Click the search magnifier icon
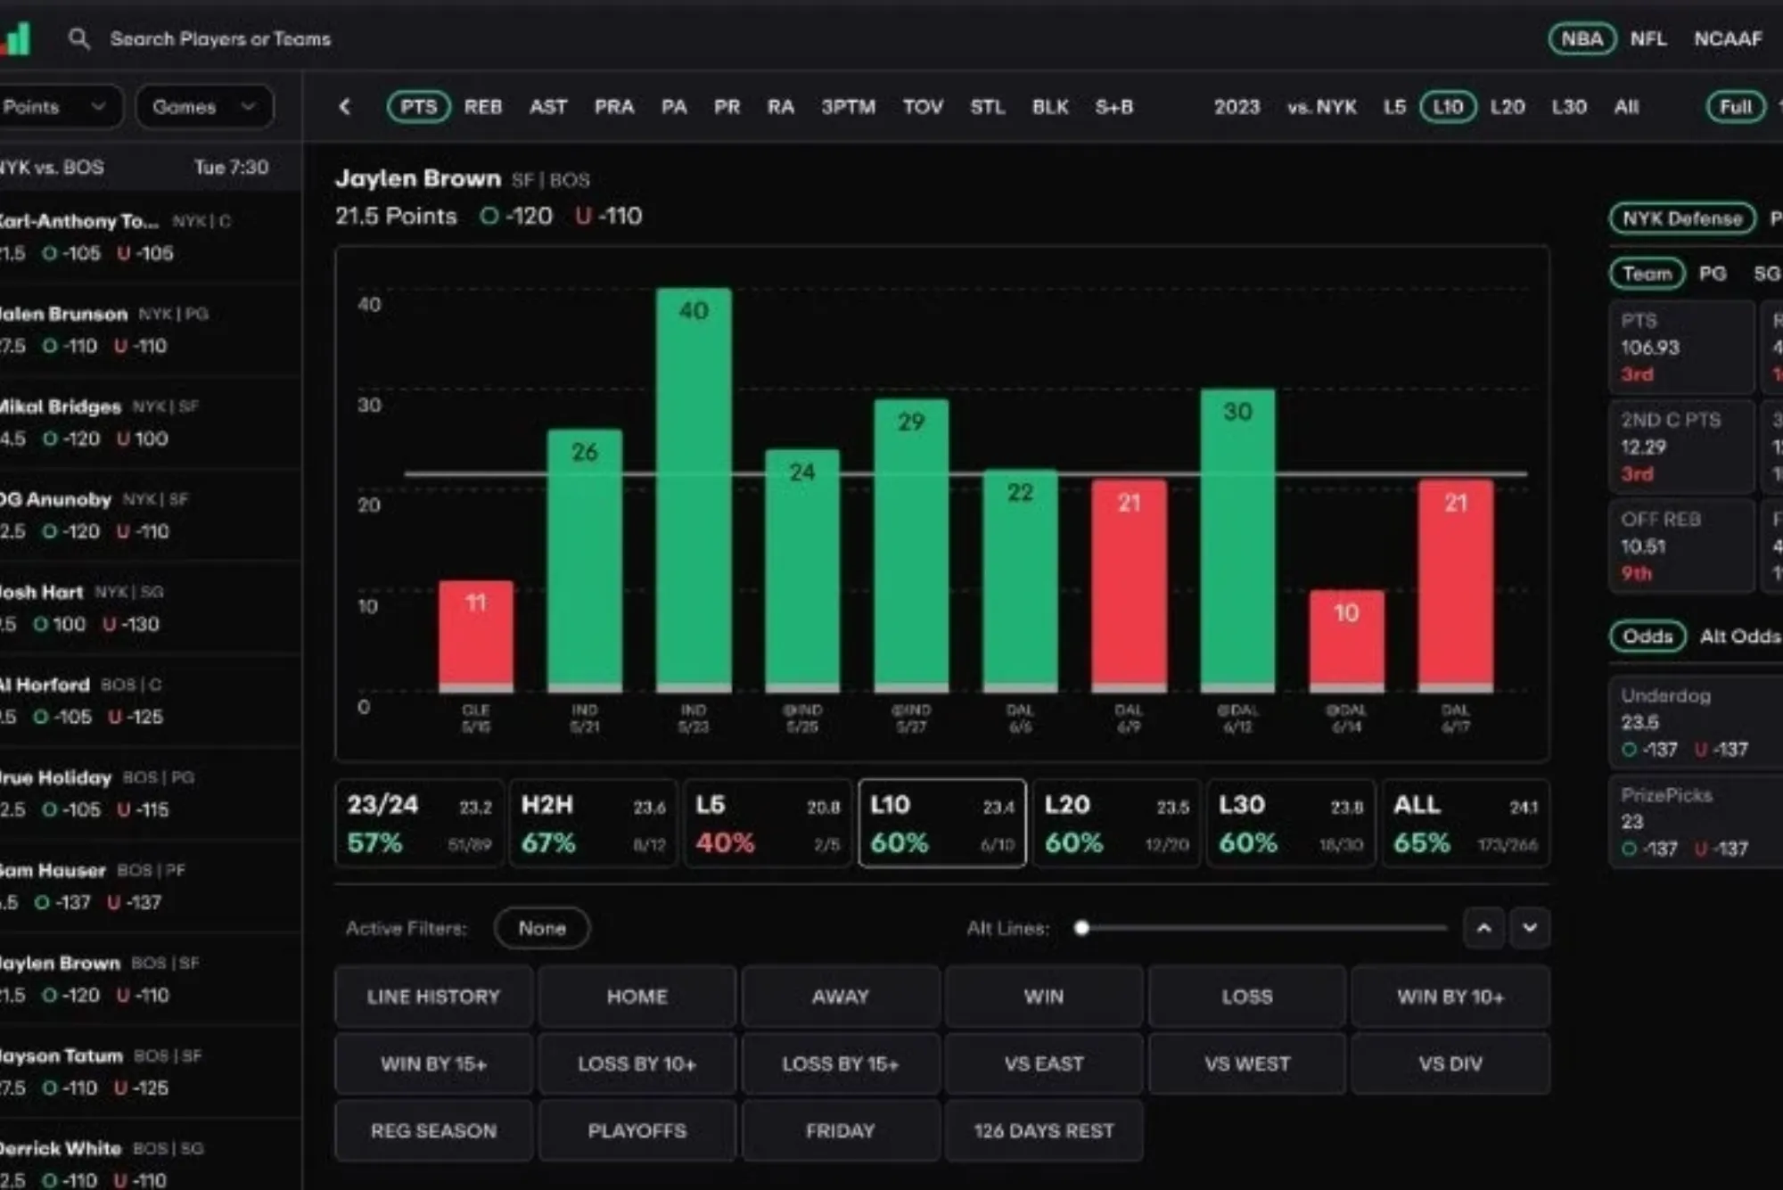 point(78,38)
